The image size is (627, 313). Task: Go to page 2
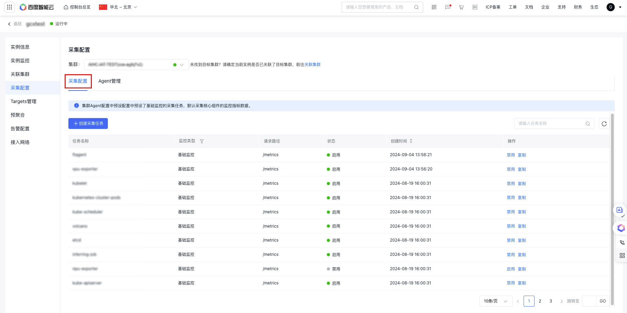540,301
